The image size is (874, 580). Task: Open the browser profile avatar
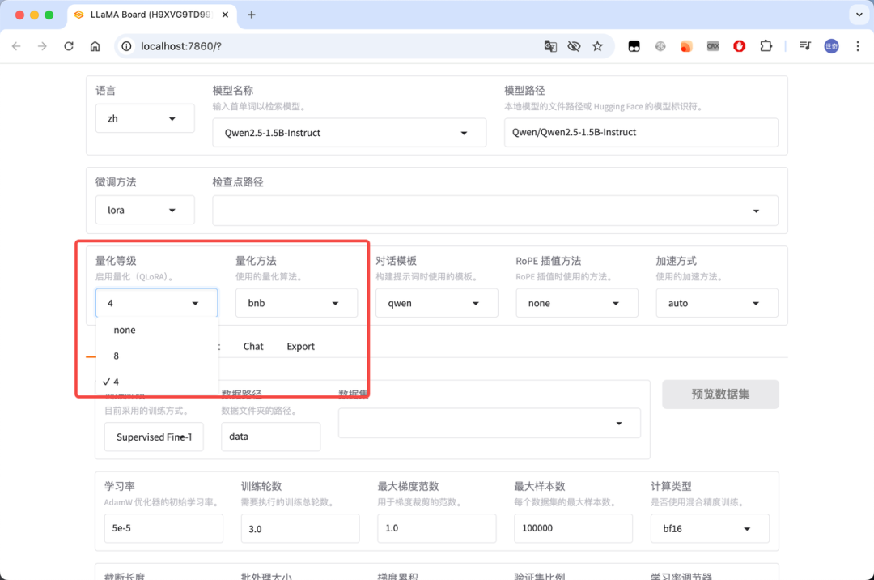[831, 46]
